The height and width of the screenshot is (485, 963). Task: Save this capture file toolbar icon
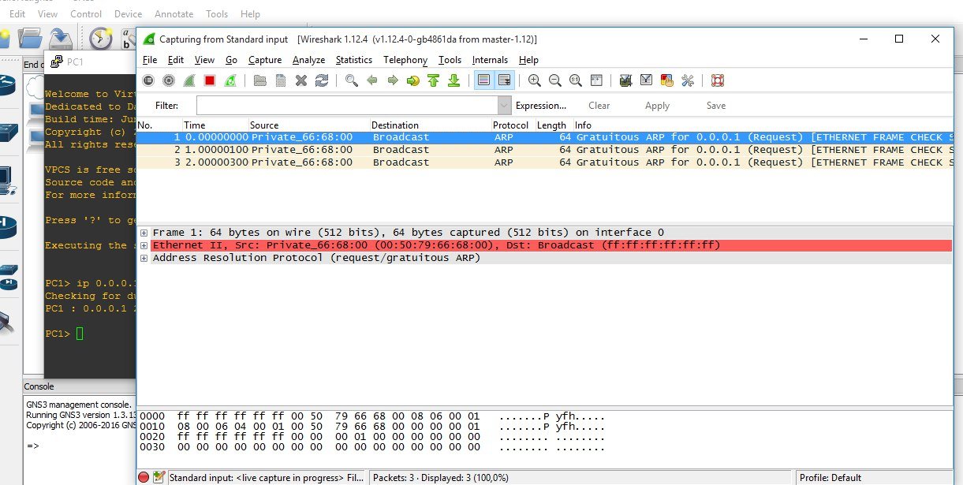pos(280,80)
